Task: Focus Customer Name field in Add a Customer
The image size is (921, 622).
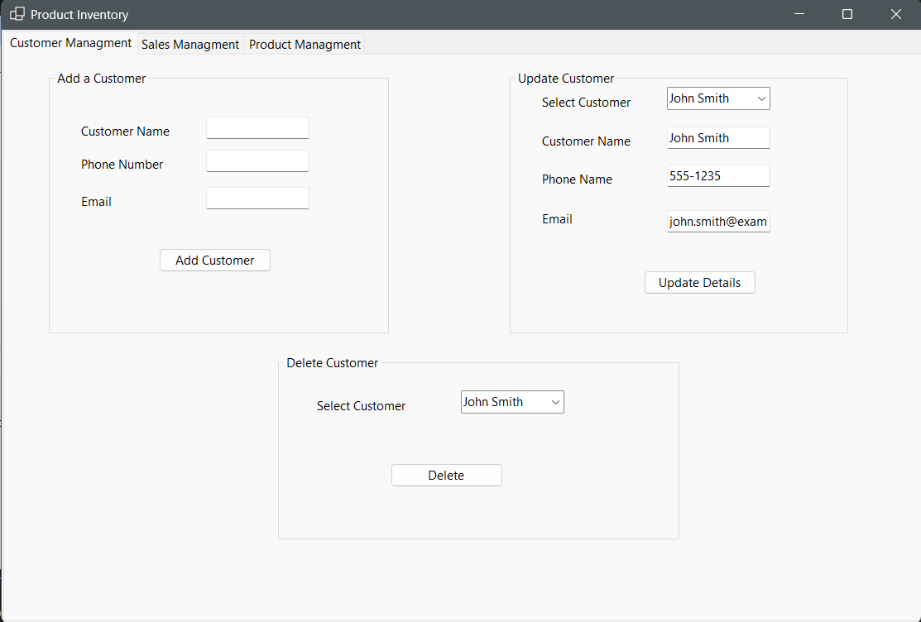Action: tap(257, 128)
